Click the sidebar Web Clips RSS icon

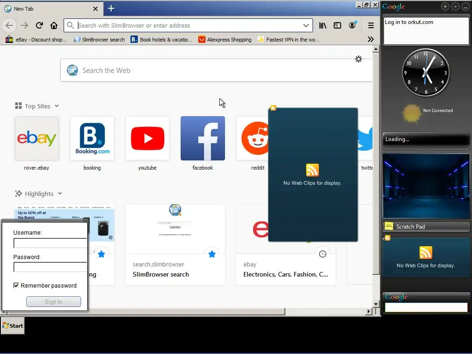point(425,253)
